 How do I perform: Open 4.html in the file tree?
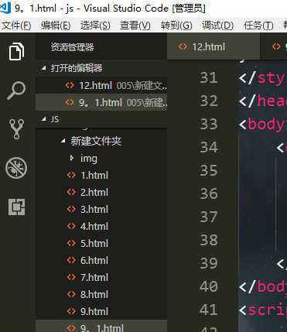tap(101, 226)
